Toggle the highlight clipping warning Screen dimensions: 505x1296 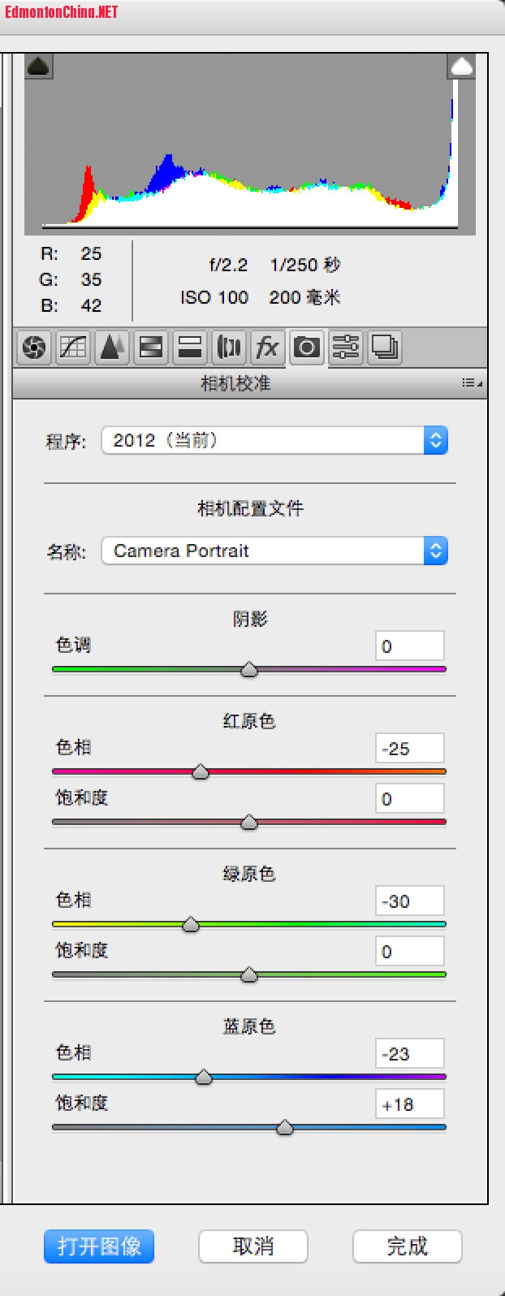coord(461,67)
